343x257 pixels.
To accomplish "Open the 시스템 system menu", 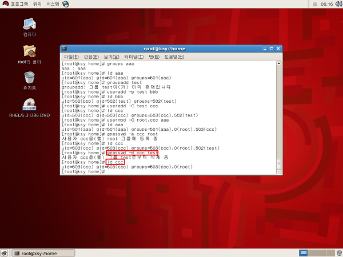I will 53,4.
